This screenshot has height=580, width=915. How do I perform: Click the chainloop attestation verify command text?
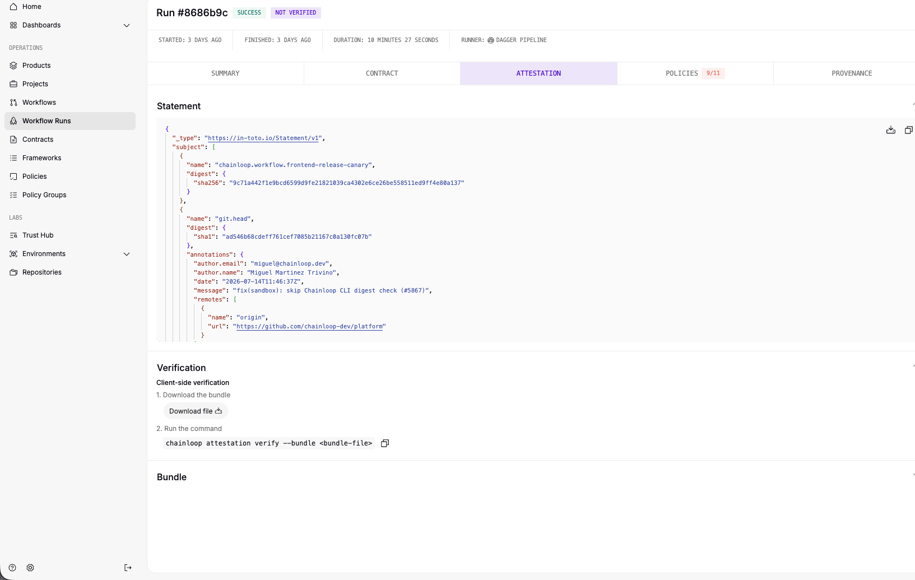(269, 443)
